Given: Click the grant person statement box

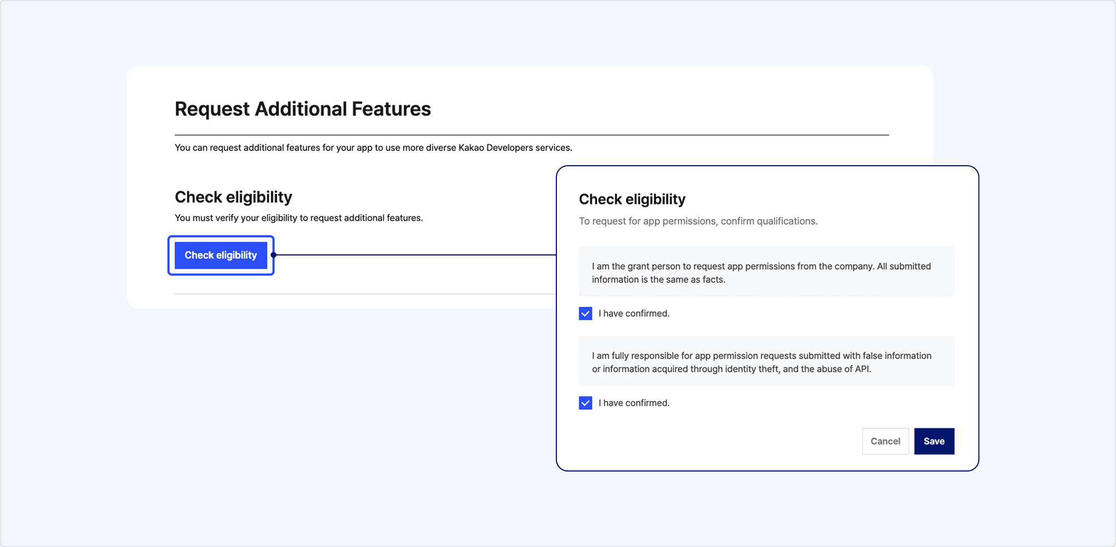Looking at the screenshot, I should tap(766, 272).
